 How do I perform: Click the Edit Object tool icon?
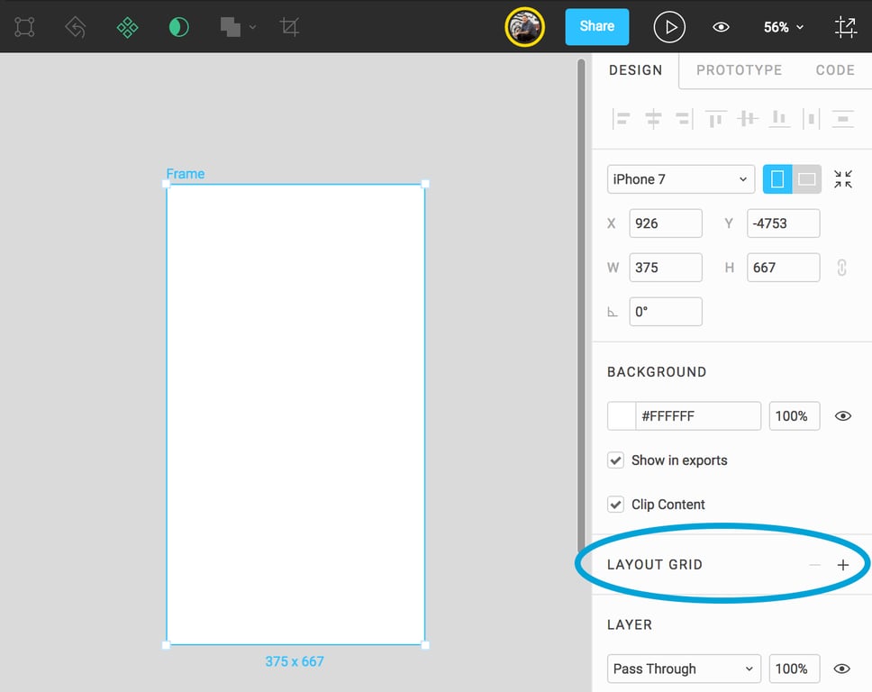pyautogui.click(x=24, y=27)
